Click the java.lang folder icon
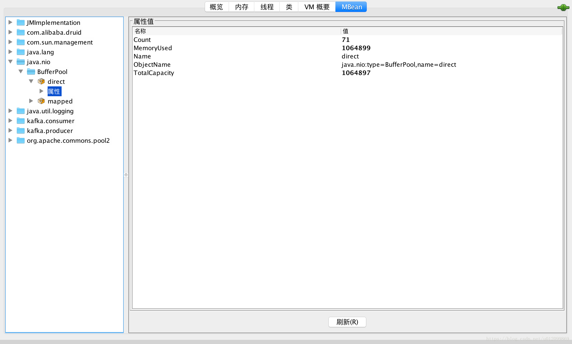This screenshot has height=344, width=572. tap(21, 52)
